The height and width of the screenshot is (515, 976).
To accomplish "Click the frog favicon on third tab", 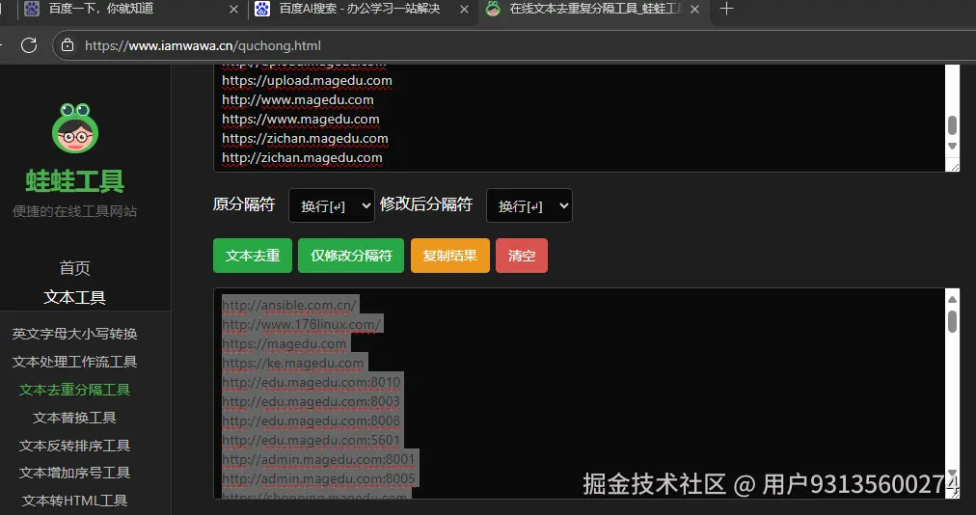I will 493,9.
